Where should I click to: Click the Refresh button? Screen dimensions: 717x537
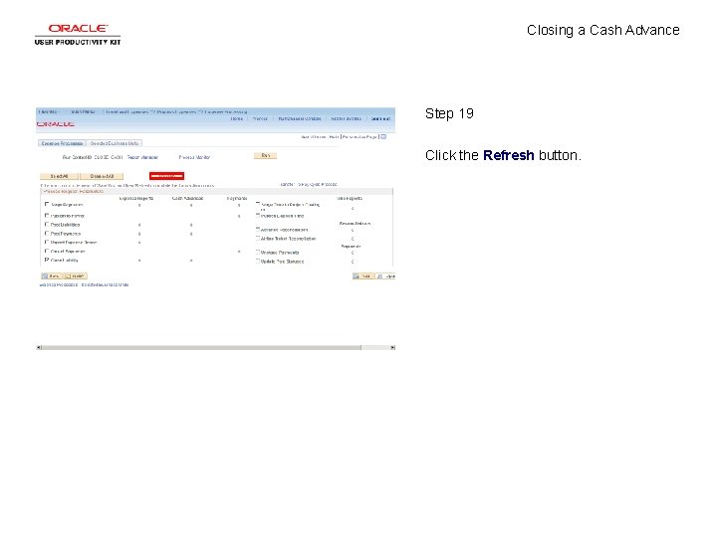(x=166, y=176)
